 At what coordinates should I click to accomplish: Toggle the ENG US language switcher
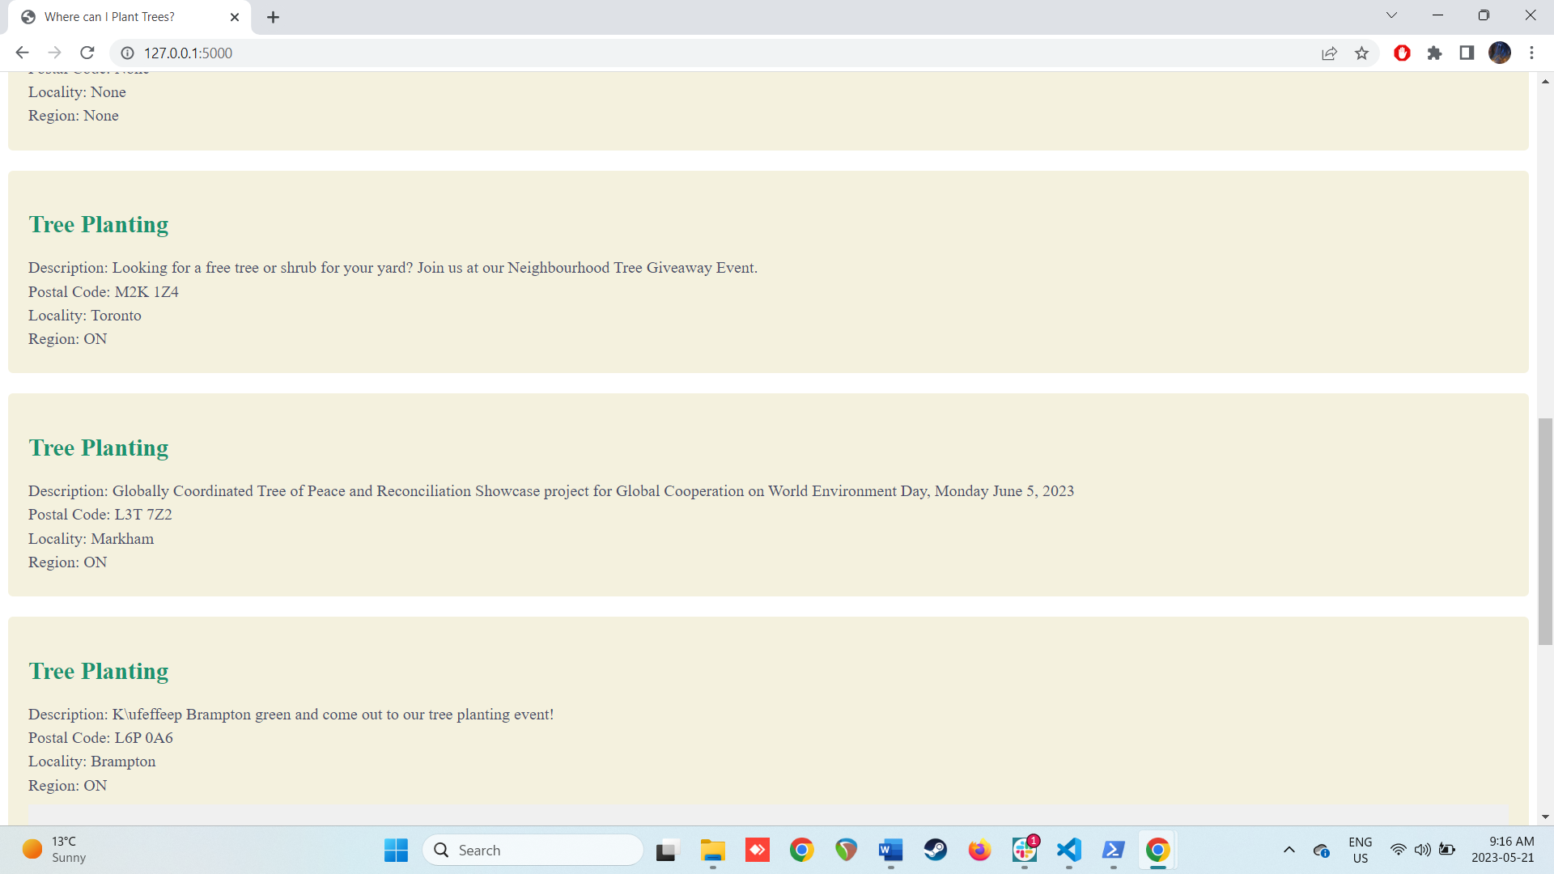click(x=1360, y=850)
